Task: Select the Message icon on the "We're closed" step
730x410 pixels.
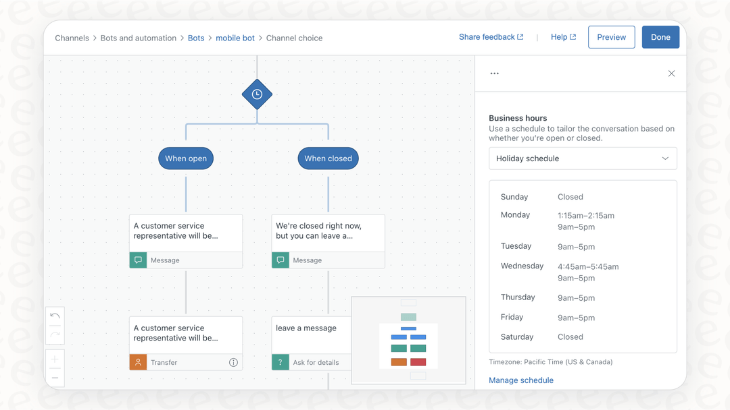Action: [281, 260]
